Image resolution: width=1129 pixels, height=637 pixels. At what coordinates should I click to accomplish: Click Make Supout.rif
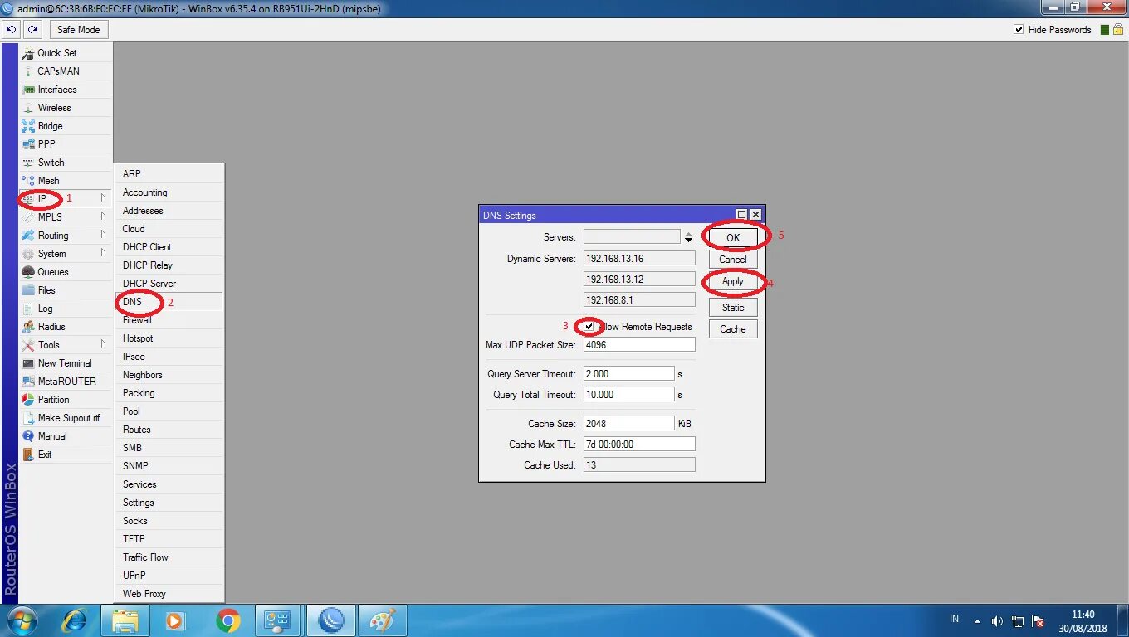66,417
